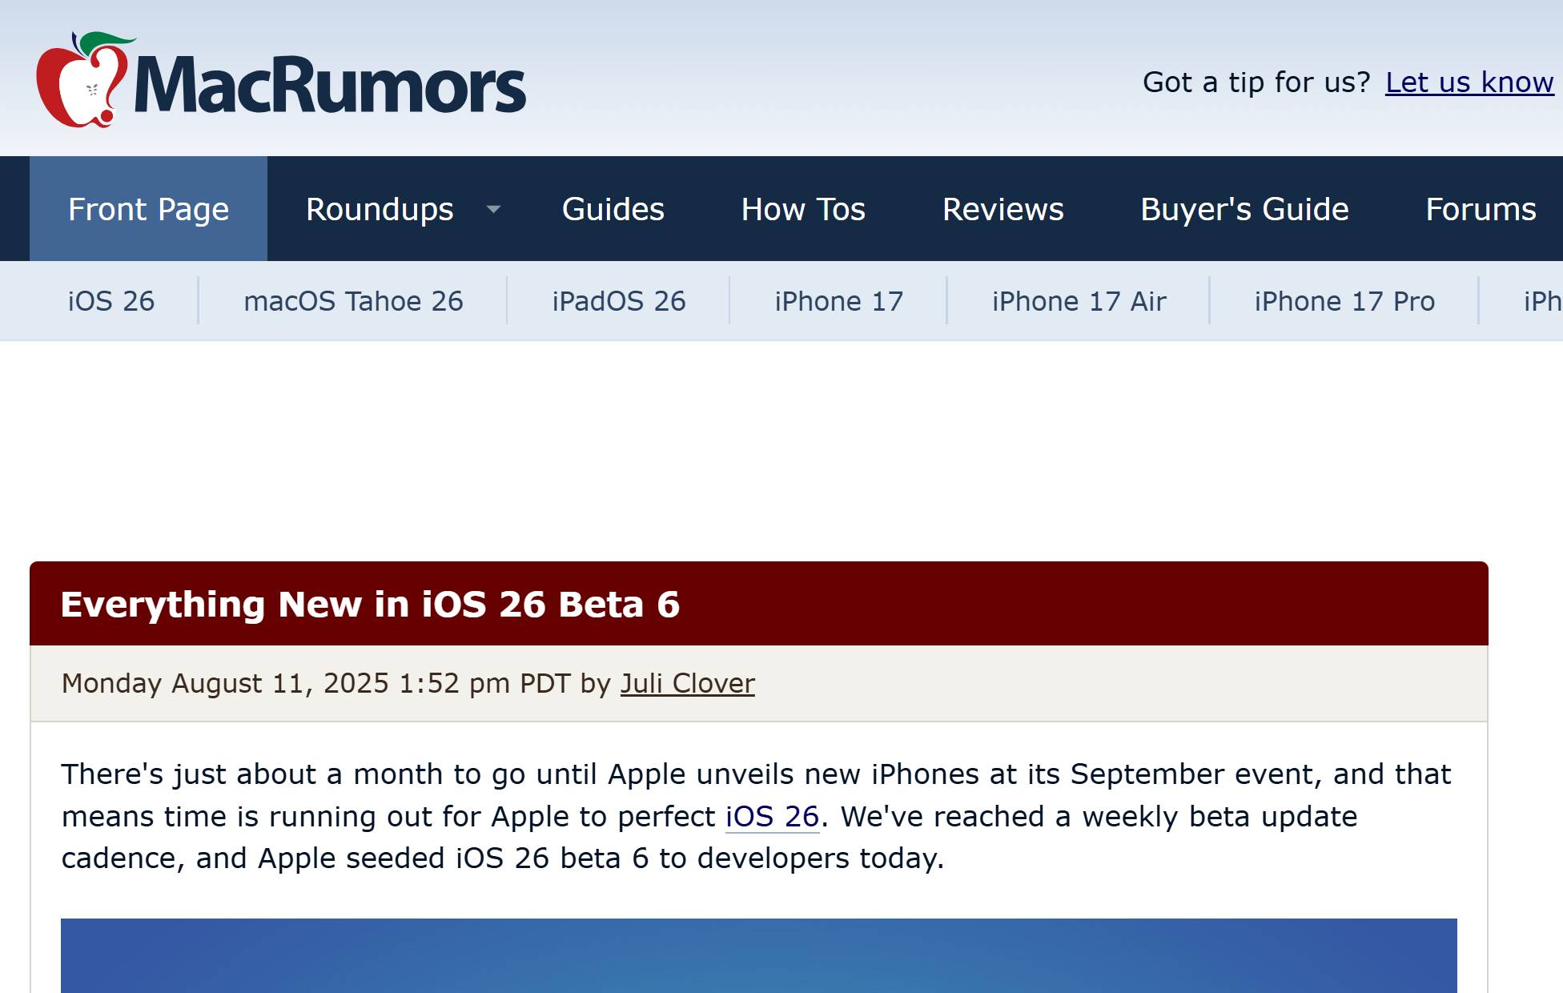Follow the iOS 26 link in article text
The height and width of the screenshot is (993, 1563).
772,817
